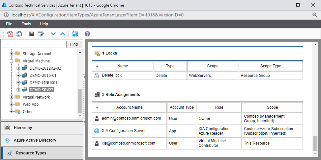Click the Virtual Machine folder icon
Screen dimensions: 321x160
17,60
